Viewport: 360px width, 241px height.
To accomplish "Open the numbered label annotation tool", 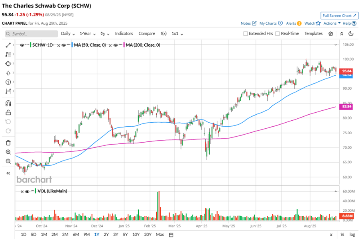I will (8, 82).
